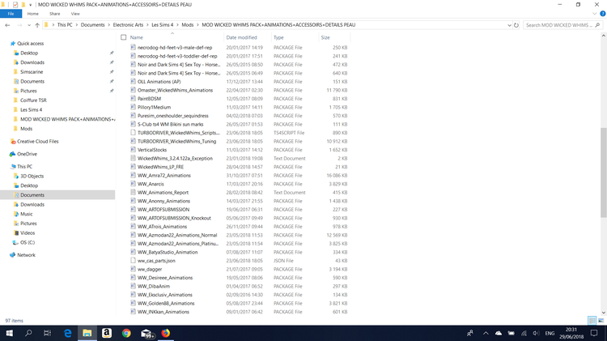Screen dimensions: 607x341
Task: Open volume control in system tray
Action: pos(536,333)
